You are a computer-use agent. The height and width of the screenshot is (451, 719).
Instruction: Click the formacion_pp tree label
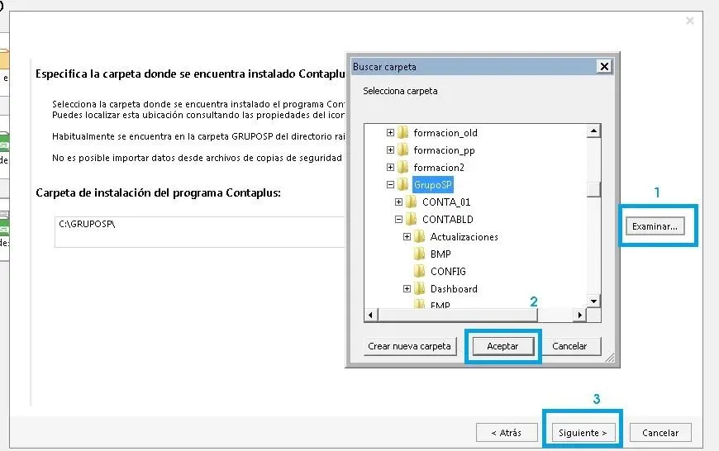click(444, 150)
